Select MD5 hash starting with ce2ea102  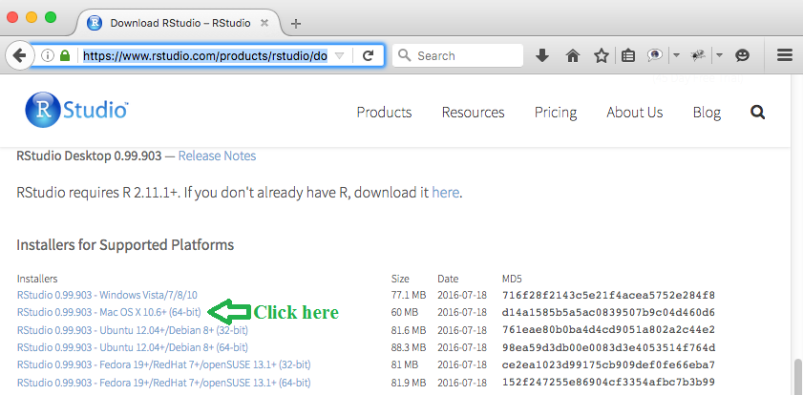[x=608, y=364]
